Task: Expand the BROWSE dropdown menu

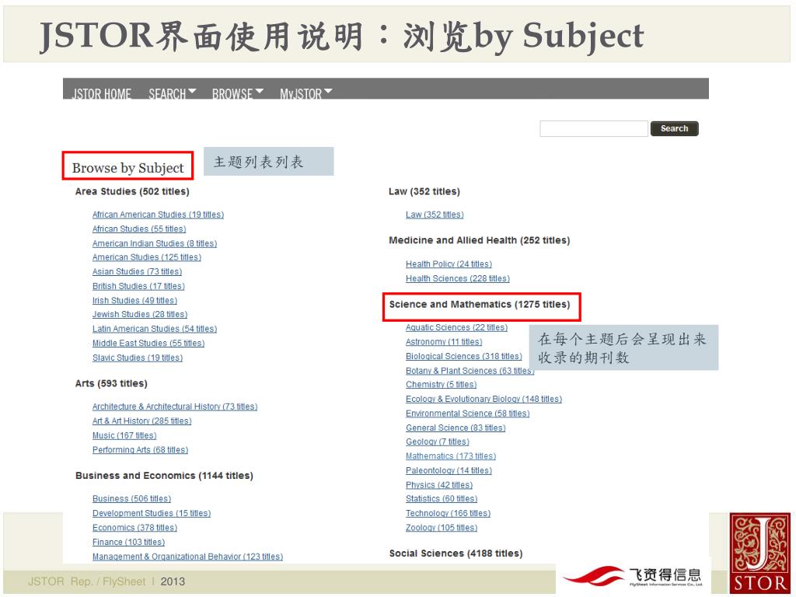Action: (238, 93)
